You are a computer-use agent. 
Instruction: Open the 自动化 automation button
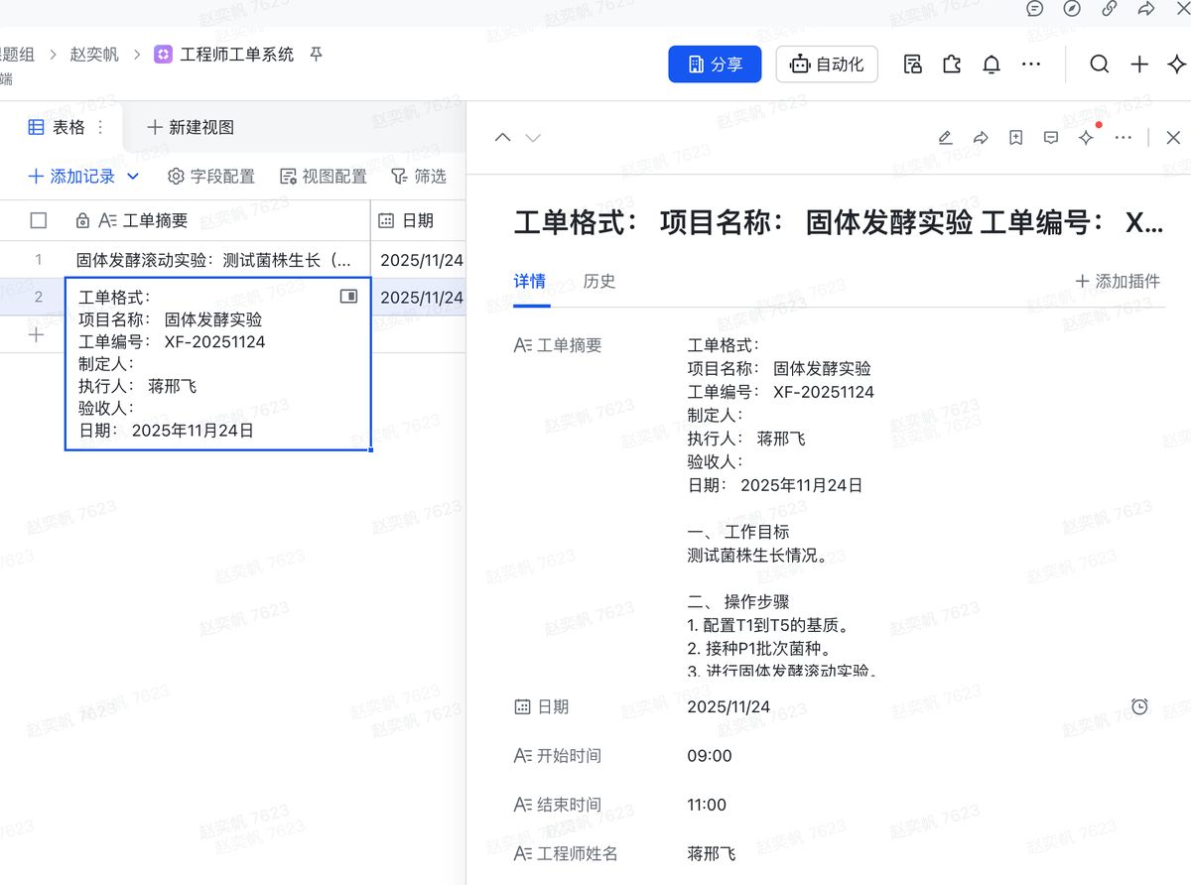(x=827, y=64)
